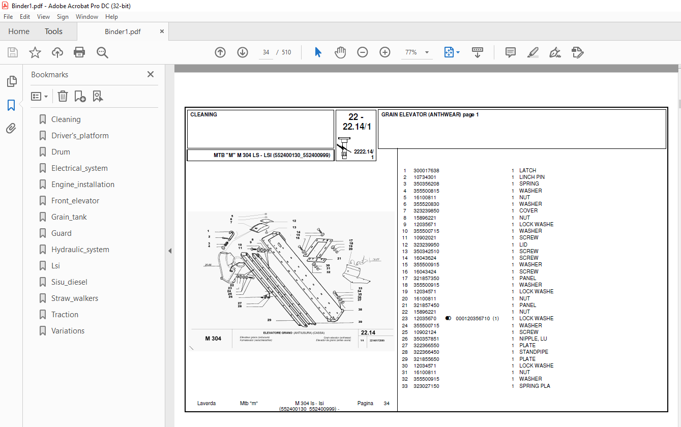Open the View menu
This screenshot has height=427, width=681.
click(x=44, y=17)
